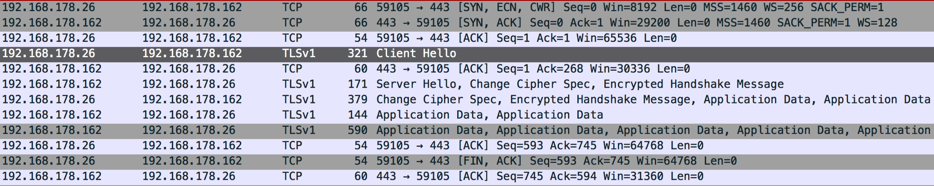Select the 590-byte Application Data packet
The width and height of the screenshot is (934, 186).
[467, 131]
